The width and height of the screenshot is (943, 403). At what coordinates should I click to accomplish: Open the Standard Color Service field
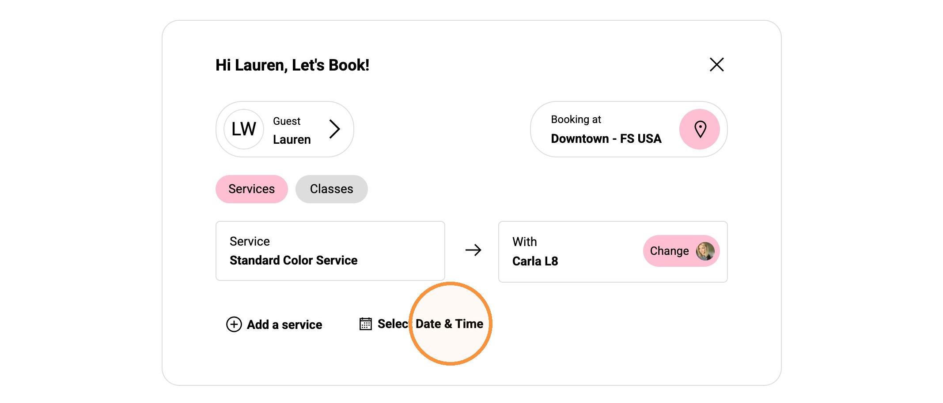coord(330,251)
